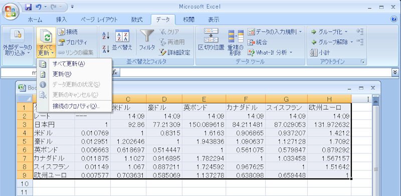Minimize the inner workbook window
The height and width of the screenshot is (196, 401).
tap(349, 88)
